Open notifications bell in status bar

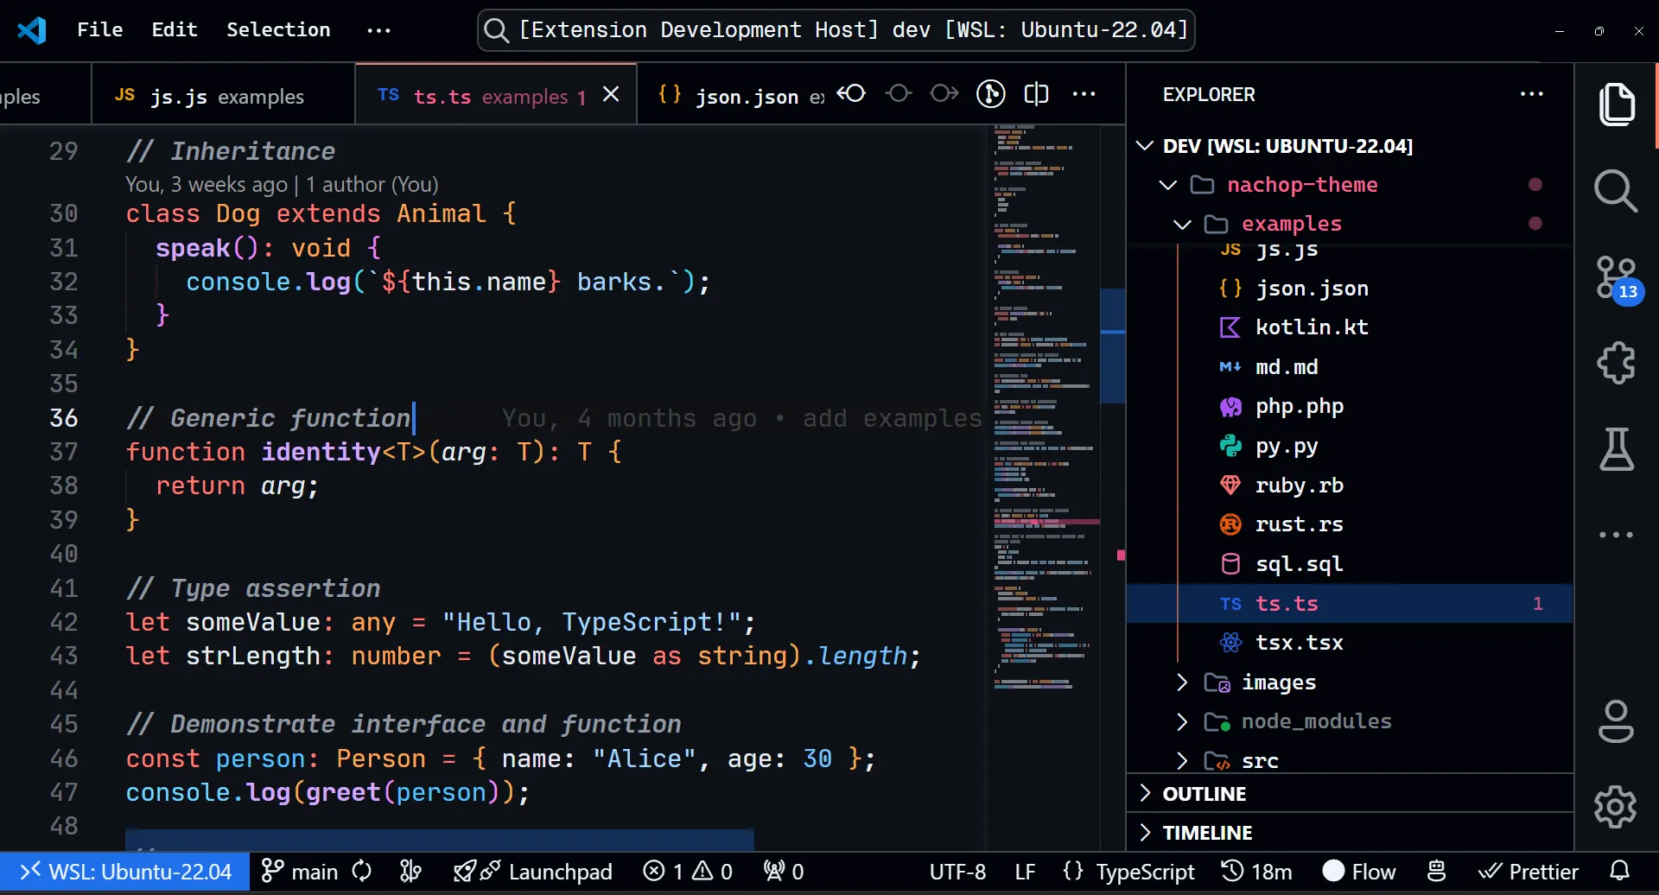1620,871
